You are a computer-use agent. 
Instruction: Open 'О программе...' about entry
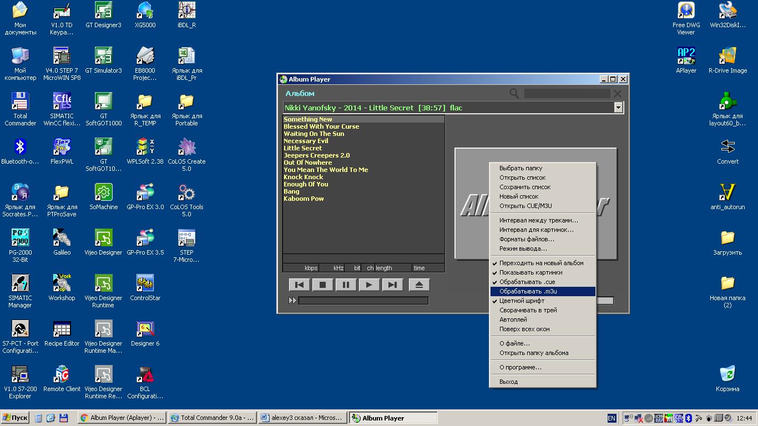[x=543, y=367]
